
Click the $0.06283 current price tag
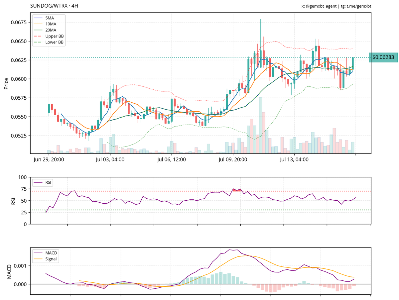(383, 57)
